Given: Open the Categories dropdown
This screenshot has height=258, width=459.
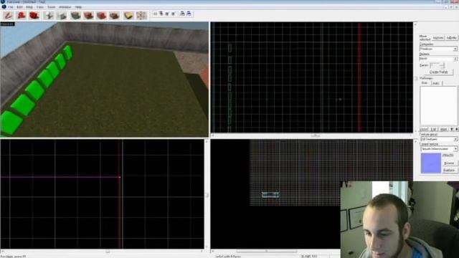Looking at the screenshot, I should tap(438, 49).
